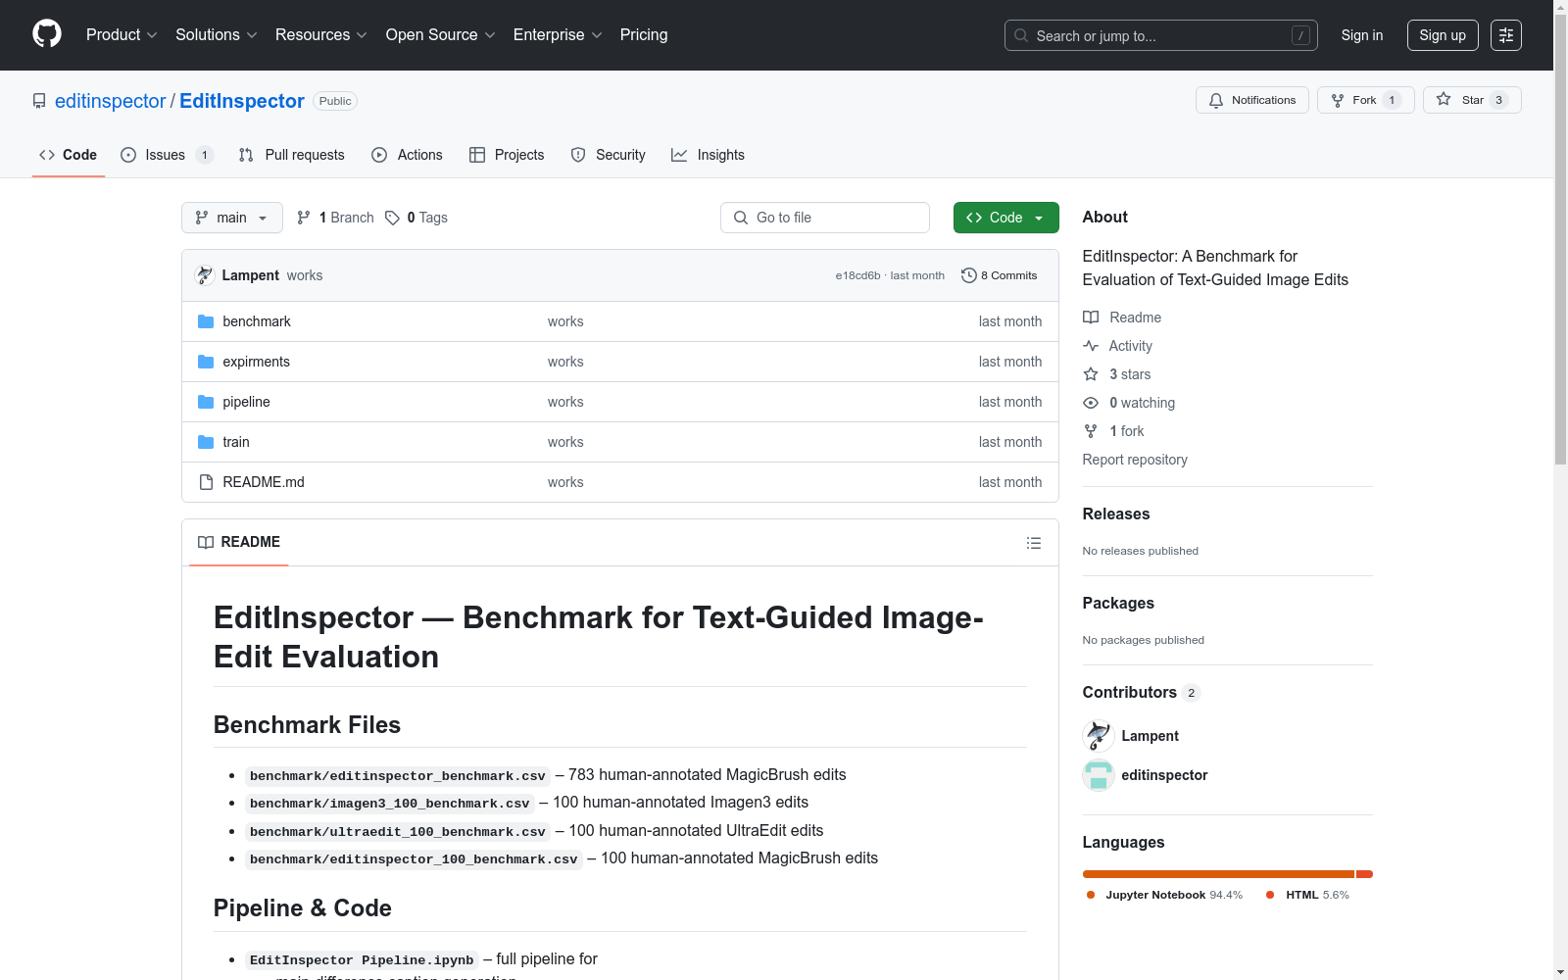This screenshot has width=1568, height=980.
Task: Expand the Product menu
Action: click(122, 35)
